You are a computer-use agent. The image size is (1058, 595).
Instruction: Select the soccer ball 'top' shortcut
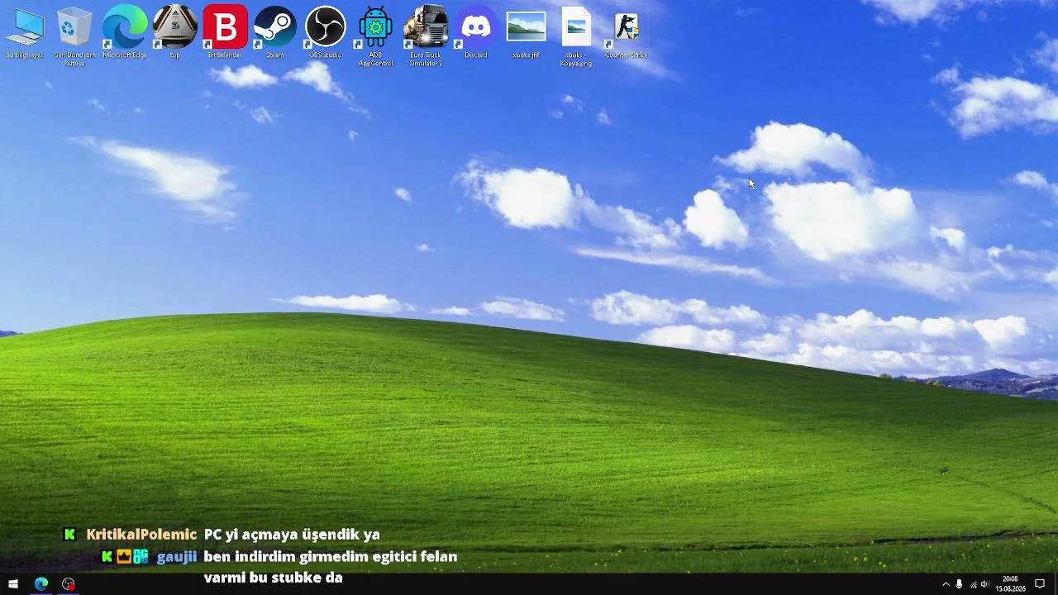click(x=175, y=33)
